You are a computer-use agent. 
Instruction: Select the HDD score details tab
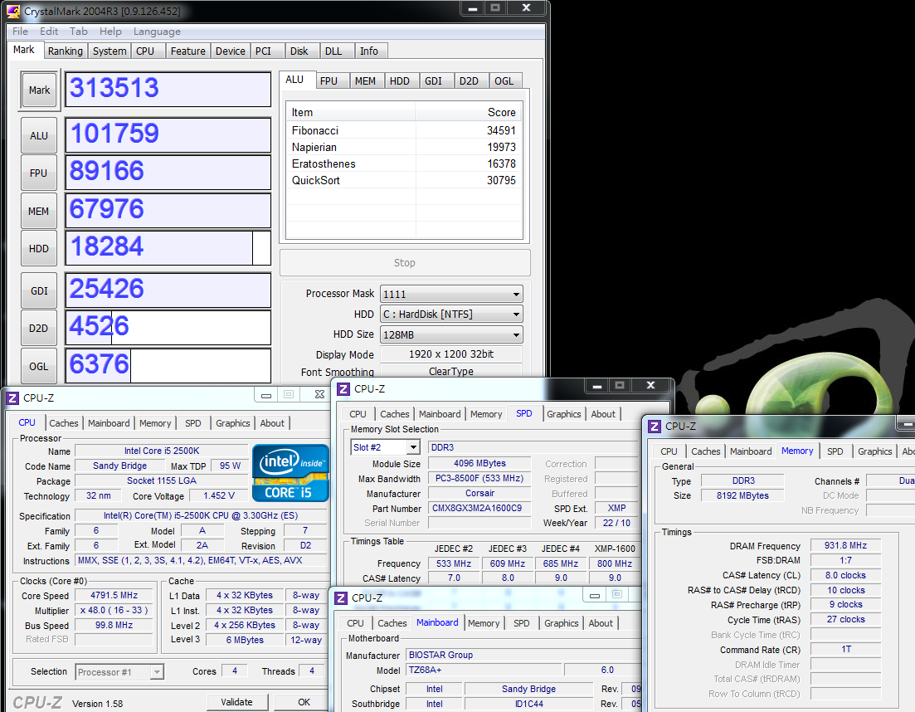coord(400,81)
